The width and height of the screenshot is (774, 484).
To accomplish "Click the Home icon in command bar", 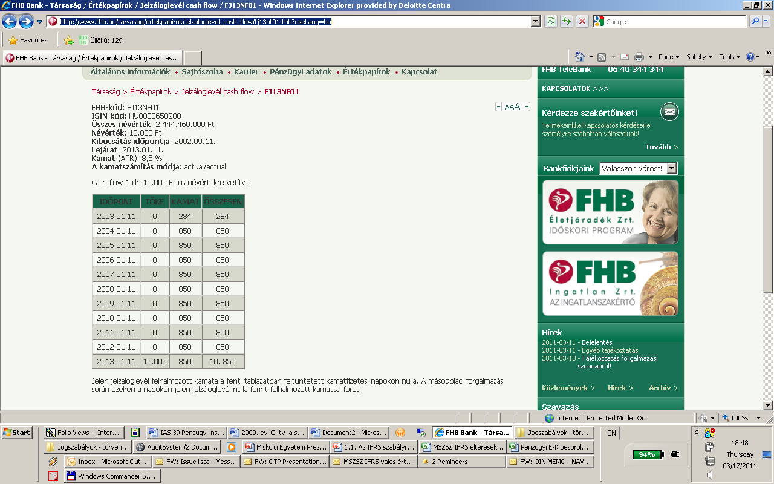I will 580,57.
